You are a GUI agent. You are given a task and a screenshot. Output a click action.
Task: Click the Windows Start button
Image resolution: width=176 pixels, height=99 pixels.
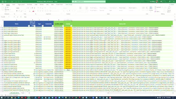pyautogui.click(x=2, y=98)
